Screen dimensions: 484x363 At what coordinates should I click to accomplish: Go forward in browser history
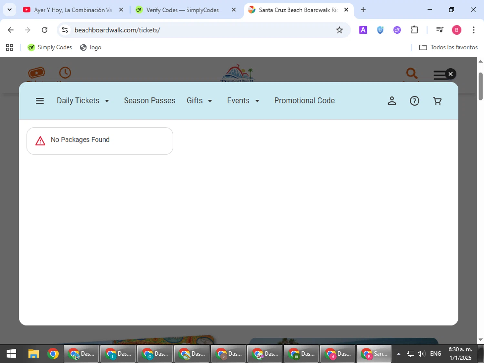(x=27, y=30)
